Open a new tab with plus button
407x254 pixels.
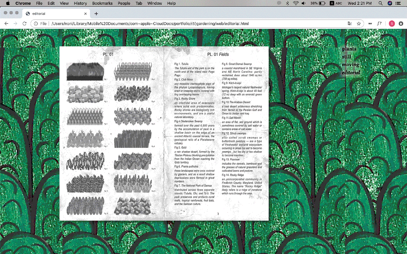coord(96,14)
